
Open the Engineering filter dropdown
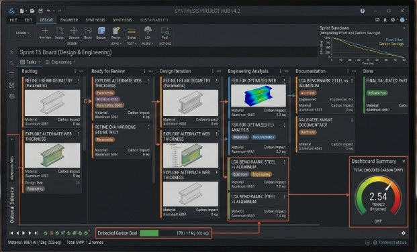[60, 62]
